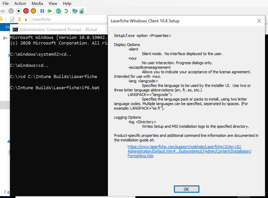Click the 'lf6.bat' command line text
This screenshot has height=198, width=268.
[91, 88]
